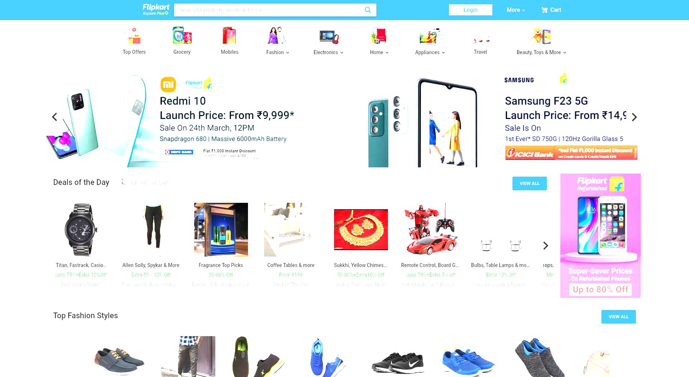Click the Login button

coord(470,10)
